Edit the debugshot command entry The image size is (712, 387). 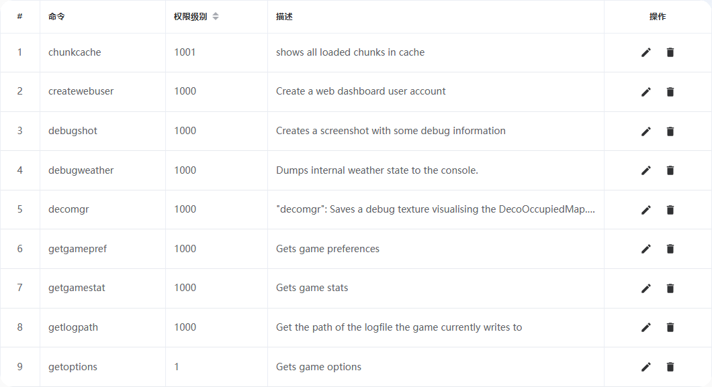[x=646, y=131]
